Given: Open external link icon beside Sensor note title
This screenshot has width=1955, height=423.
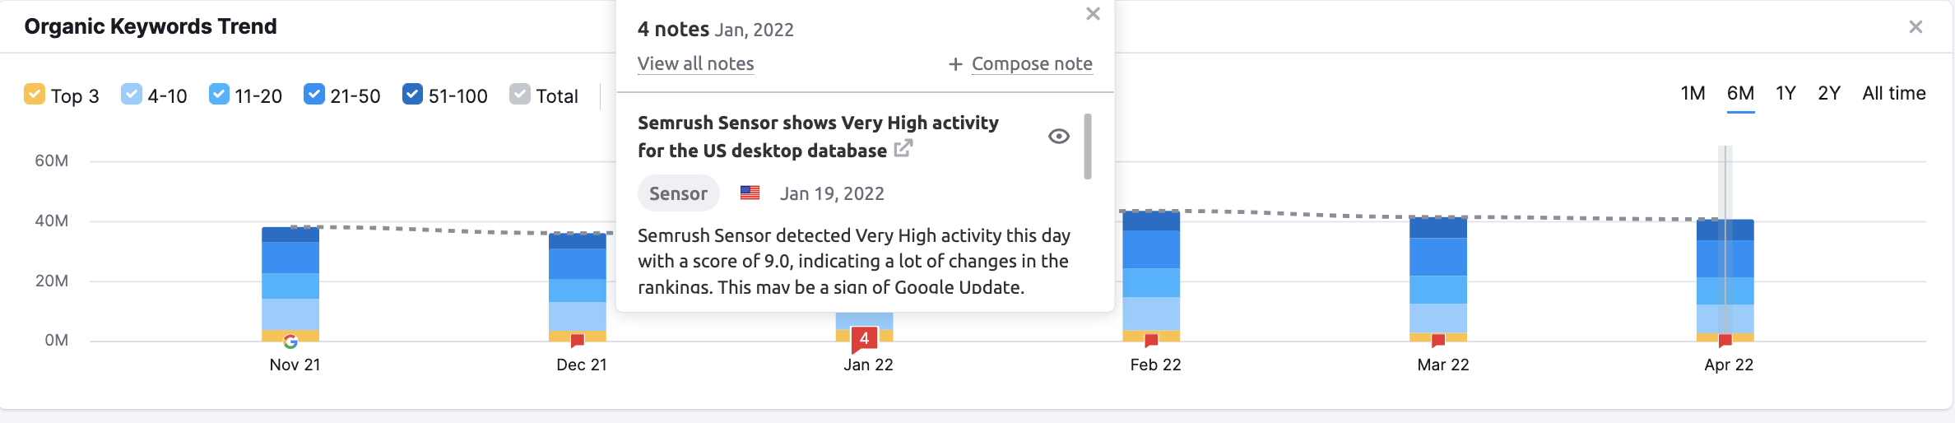Looking at the screenshot, I should (903, 149).
